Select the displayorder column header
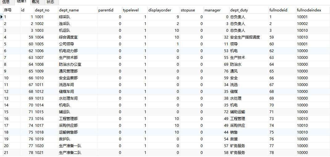 164,10
